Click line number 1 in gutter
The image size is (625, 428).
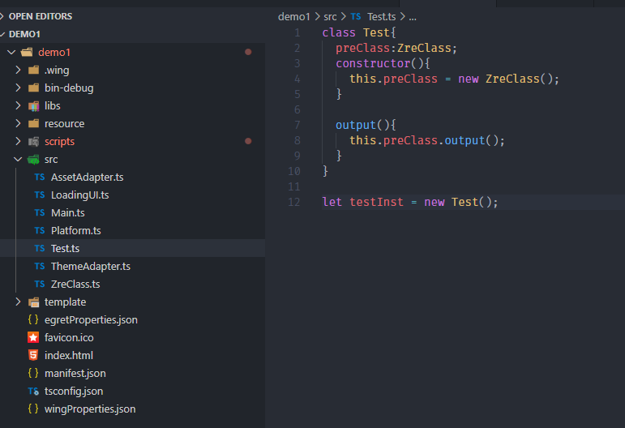tap(298, 32)
